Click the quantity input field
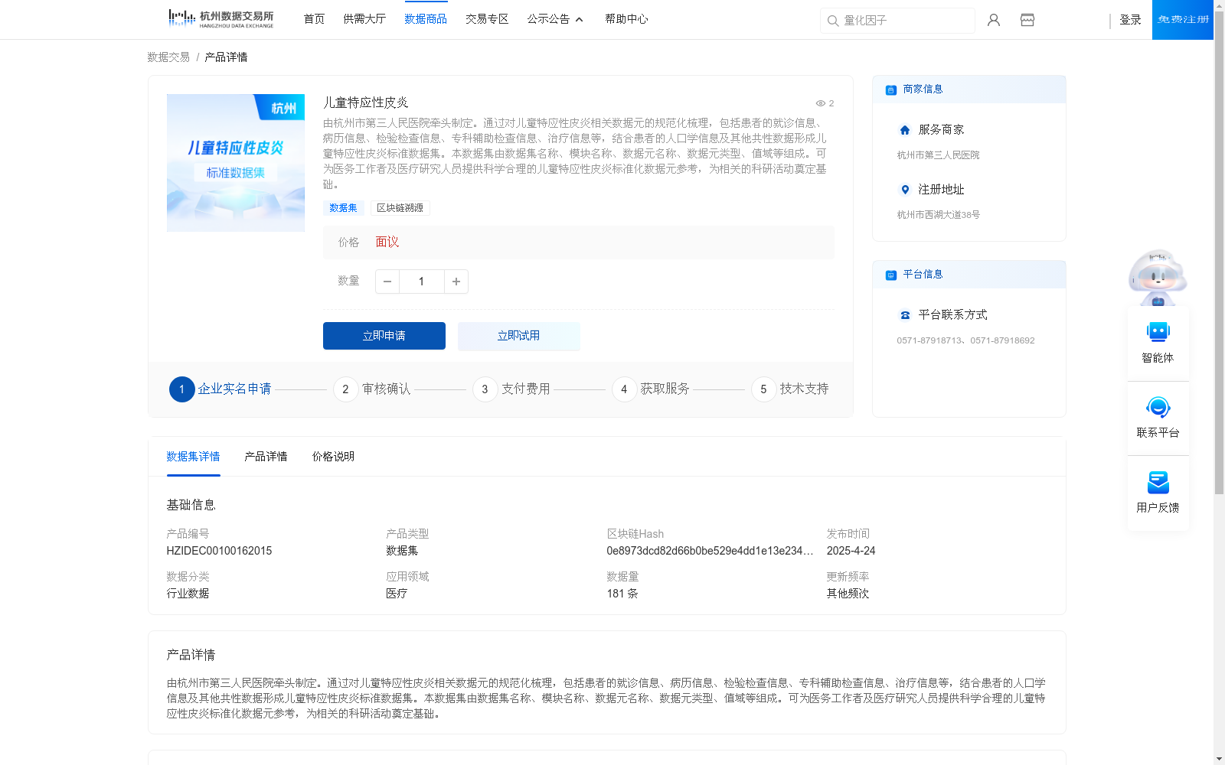Viewport: 1225px width, 765px height. coord(421,282)
